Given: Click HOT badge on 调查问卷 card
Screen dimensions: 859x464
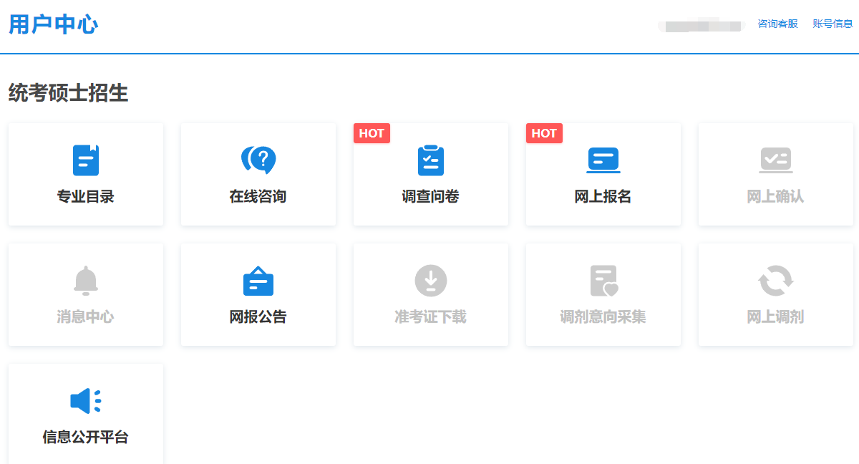Looking at the screenshot, I should point(372,133).
